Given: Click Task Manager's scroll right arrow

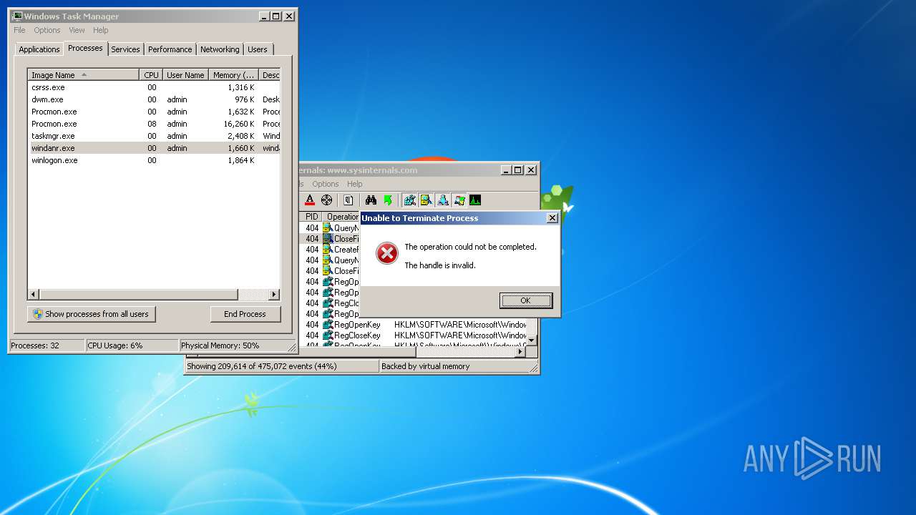Looking at the screenshot, I should (274, 295).
